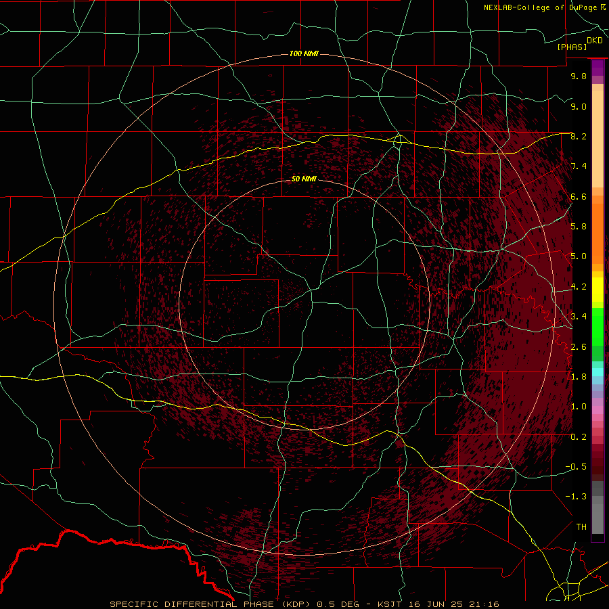This screenshot has height=609, width=609.
Task: Click the 7.4 scale value
Action: [x=579, y=166]
